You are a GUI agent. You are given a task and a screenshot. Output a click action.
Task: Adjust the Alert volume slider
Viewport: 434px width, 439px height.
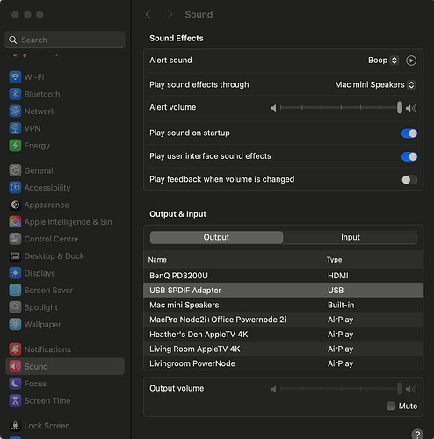[340, 108]
